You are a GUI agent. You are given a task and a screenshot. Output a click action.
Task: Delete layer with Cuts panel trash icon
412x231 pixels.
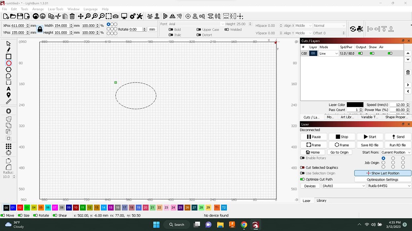pos(408,72)
